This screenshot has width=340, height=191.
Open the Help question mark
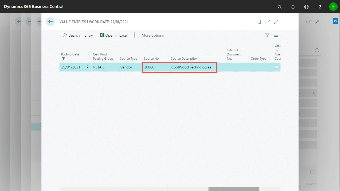tap(320, 7)
